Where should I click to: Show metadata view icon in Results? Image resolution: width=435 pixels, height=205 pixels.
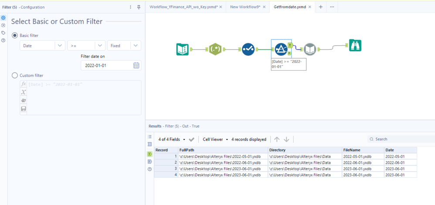[150, 144]
